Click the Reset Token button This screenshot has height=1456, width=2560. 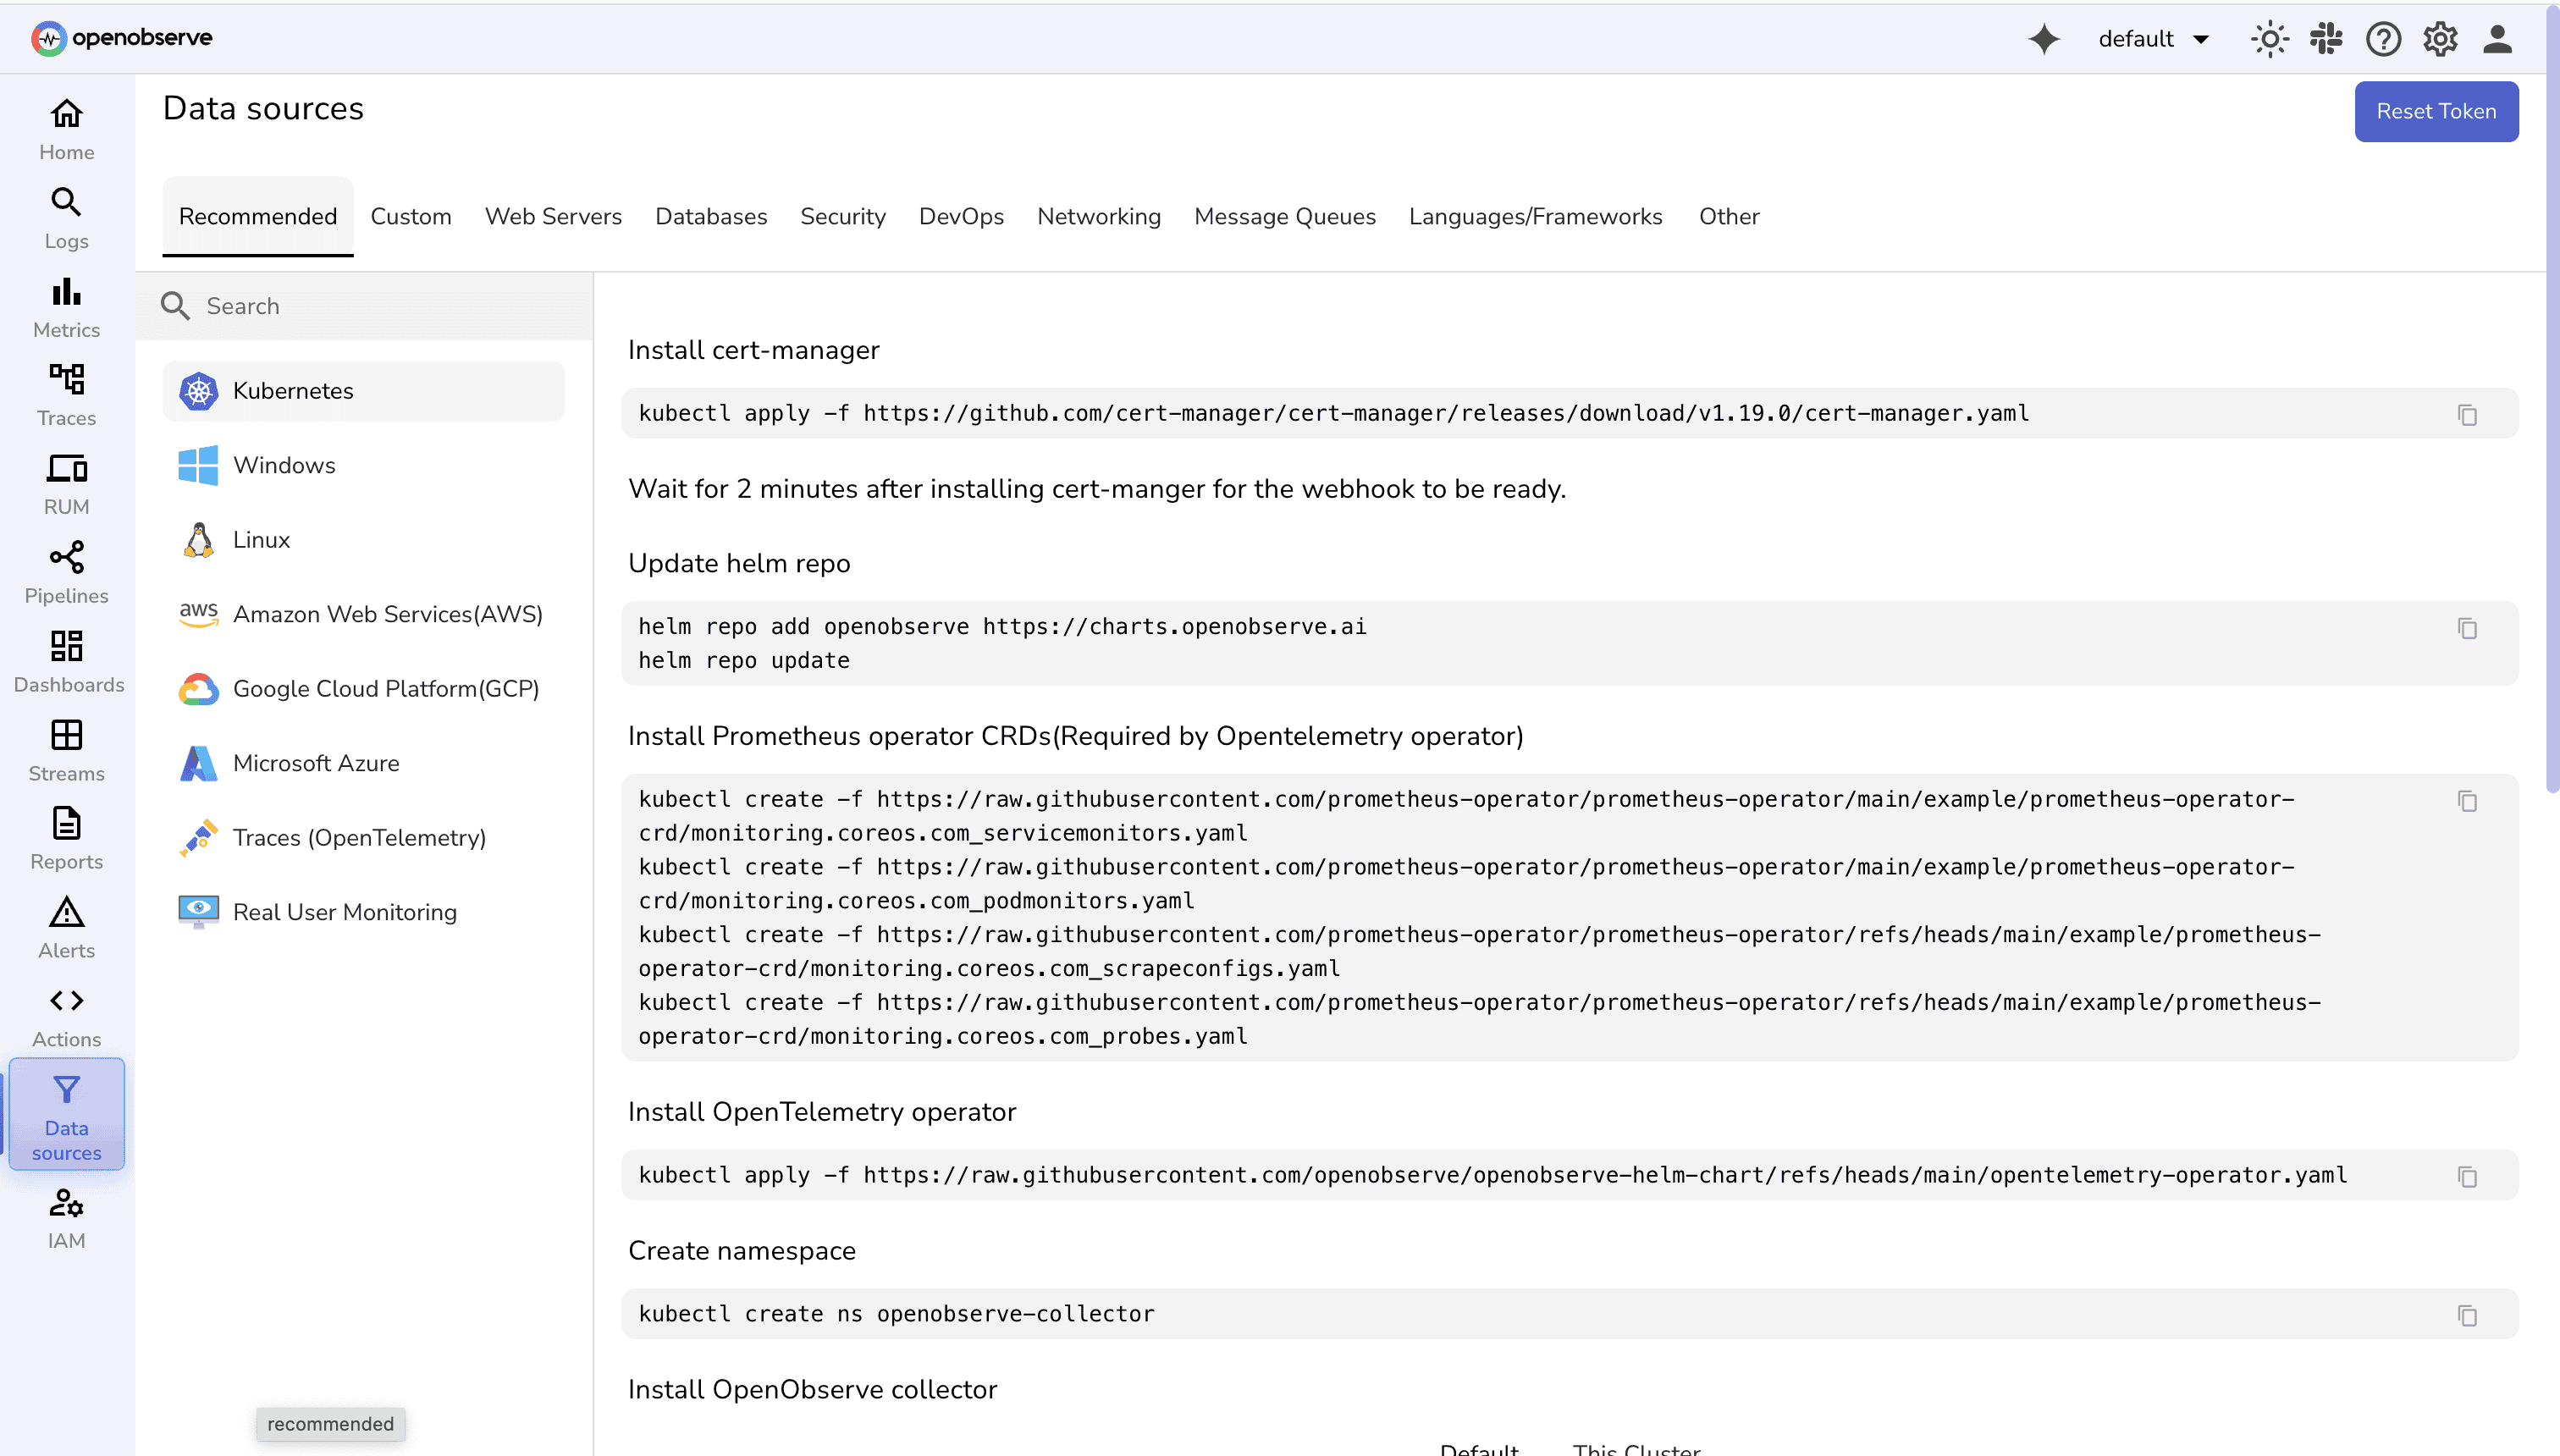pyautogui.click(x=2436, y=111)
